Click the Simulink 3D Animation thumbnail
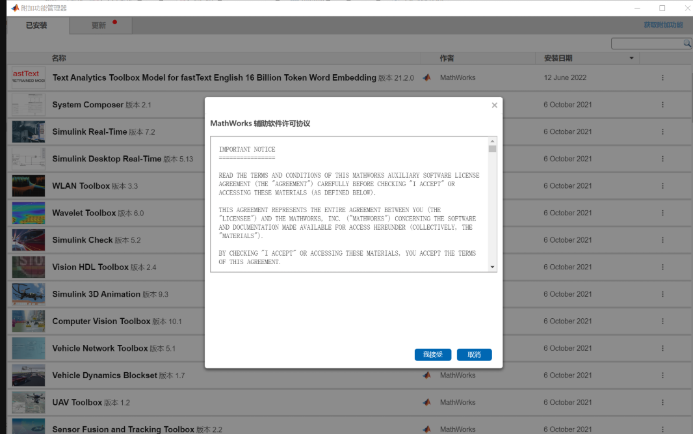This screenshot has width=693, height=434. [x=29, y=294]
